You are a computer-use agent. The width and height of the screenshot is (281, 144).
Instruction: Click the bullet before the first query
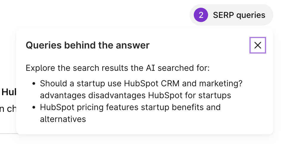[x=34, y=84]
